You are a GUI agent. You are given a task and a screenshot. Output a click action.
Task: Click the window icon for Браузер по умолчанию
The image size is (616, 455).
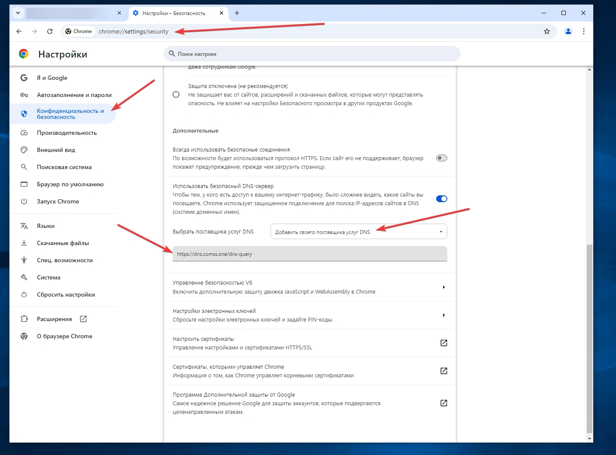[x=24, y=184]
